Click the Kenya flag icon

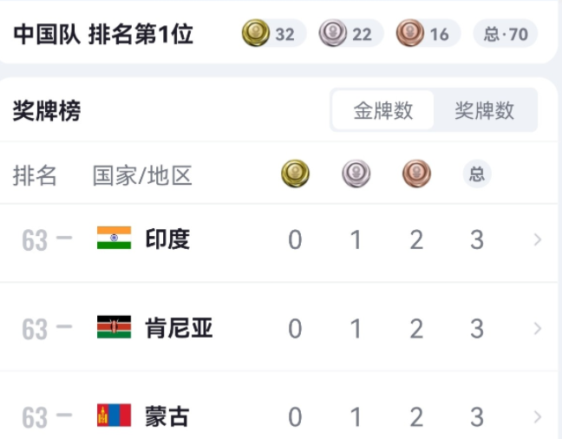coord(114,328)
